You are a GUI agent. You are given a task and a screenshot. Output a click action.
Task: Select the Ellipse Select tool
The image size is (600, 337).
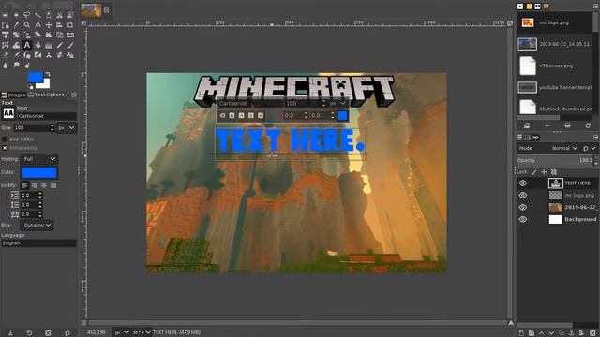click(16, 15)
